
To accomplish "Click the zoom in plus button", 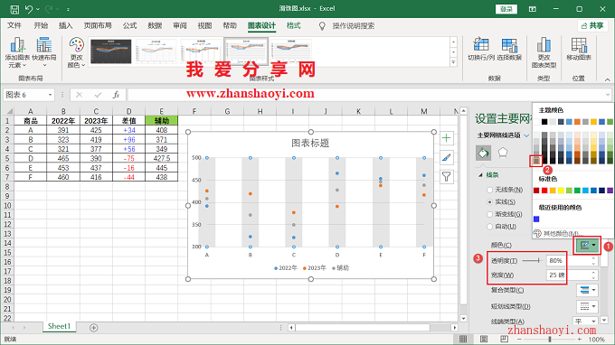I will [579, 339].
